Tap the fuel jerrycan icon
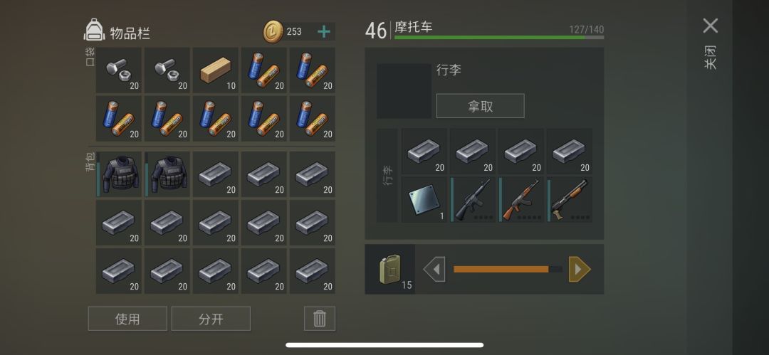This screenshot has height=355, width=769. [x=390, y=269]
